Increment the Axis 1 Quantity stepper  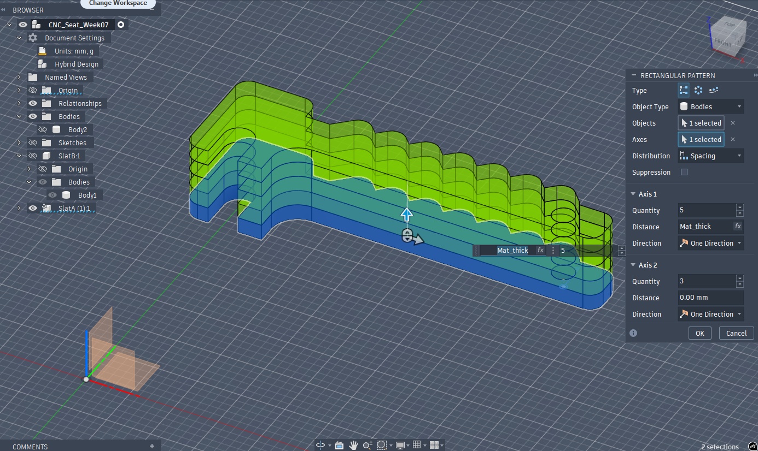tap(740, 207)
